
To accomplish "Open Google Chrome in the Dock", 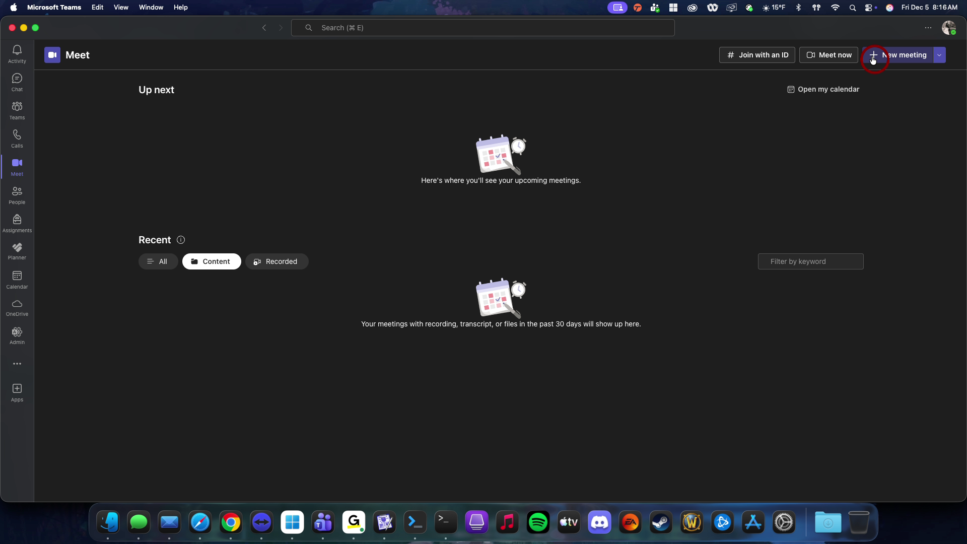I will coord(231,522).
